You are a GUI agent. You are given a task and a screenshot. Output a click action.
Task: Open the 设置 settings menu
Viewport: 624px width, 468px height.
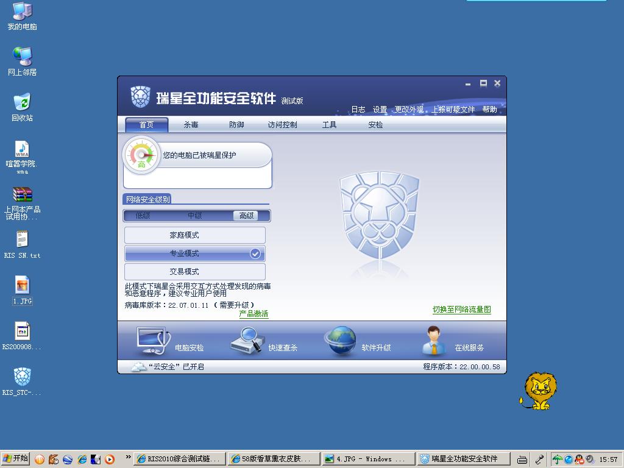(x=380, y=110)
